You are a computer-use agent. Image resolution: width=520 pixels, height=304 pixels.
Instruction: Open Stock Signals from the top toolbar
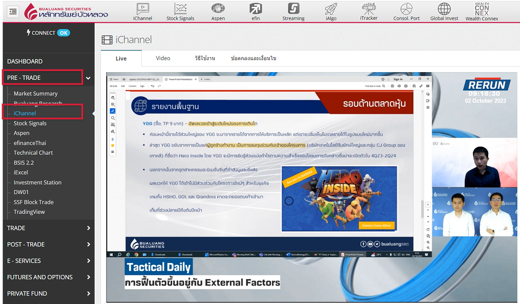coord(180,12)
